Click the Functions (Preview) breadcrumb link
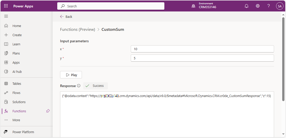286x138 pixels. pos(77,30)
